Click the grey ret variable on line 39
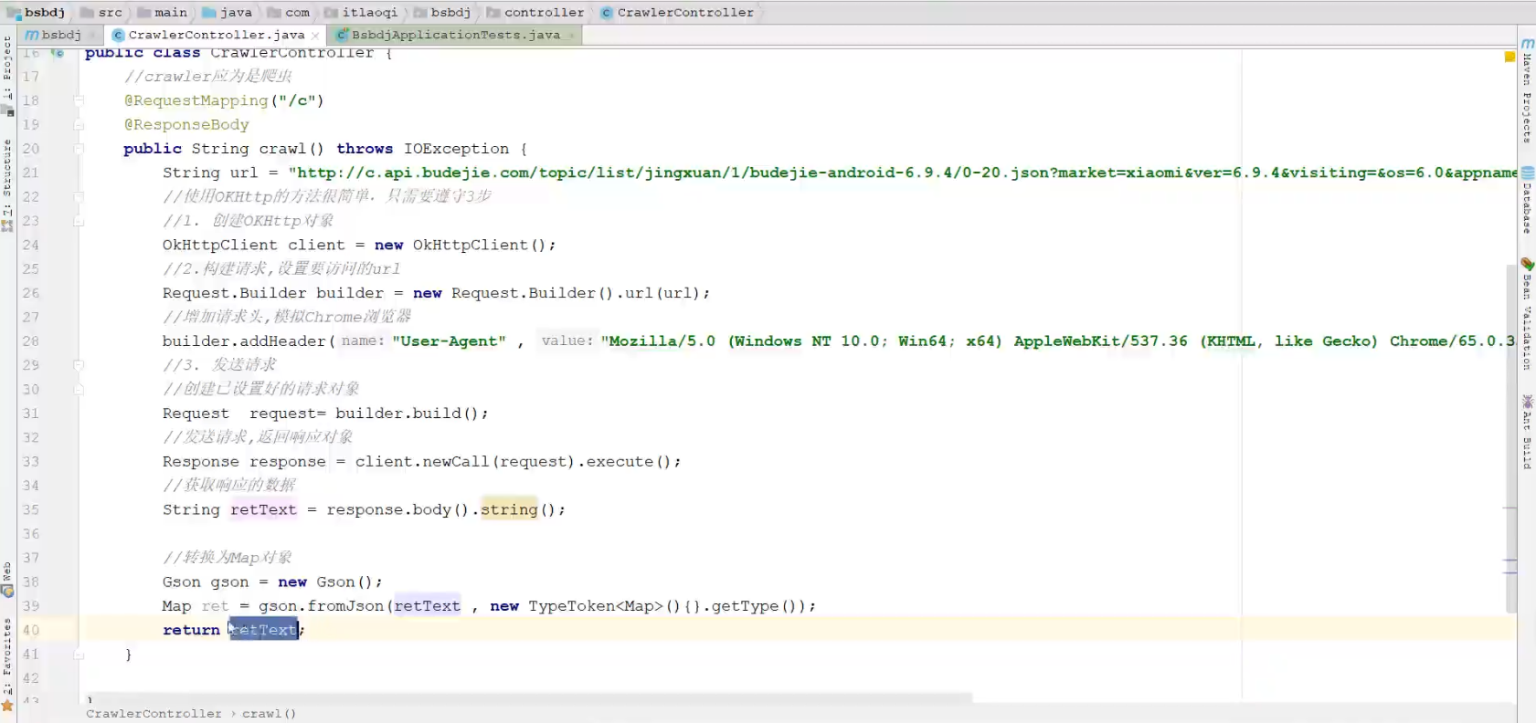 (216, 606)
